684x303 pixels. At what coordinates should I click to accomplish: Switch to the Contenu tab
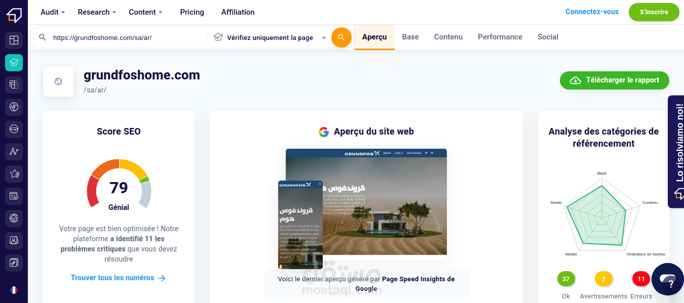click(x=448, y=37)
